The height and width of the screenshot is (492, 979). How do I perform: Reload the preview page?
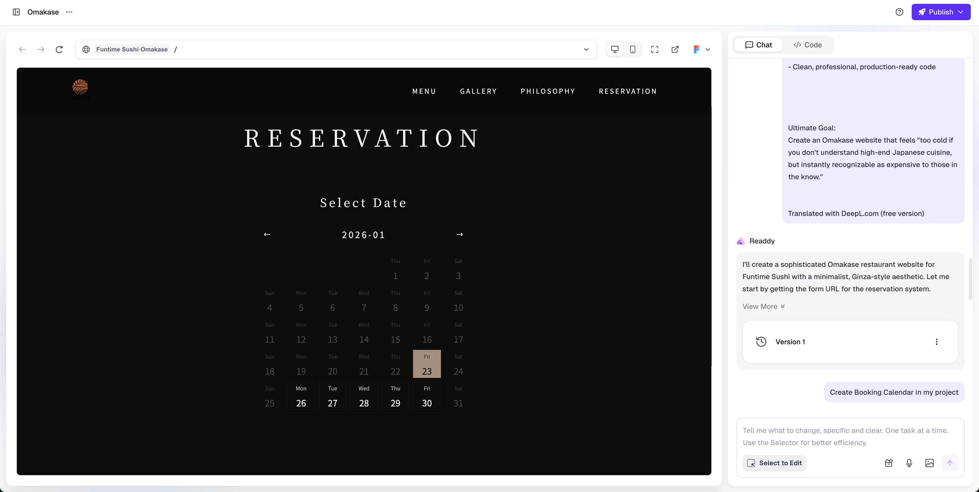tap(59, 49)
